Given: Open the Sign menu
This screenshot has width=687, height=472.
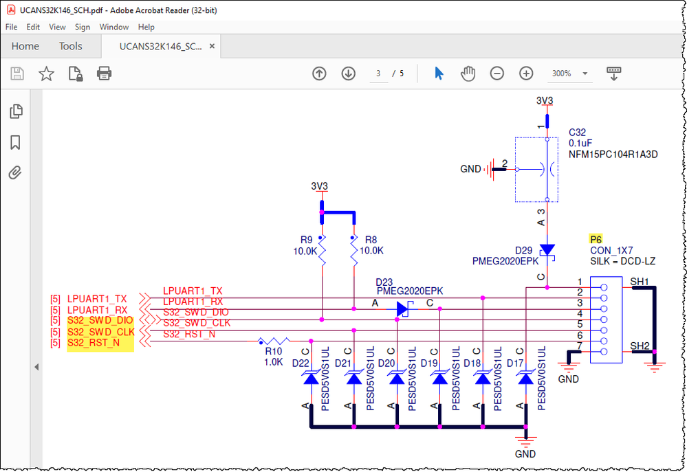Looking at the screenshot, I should 83,27.
